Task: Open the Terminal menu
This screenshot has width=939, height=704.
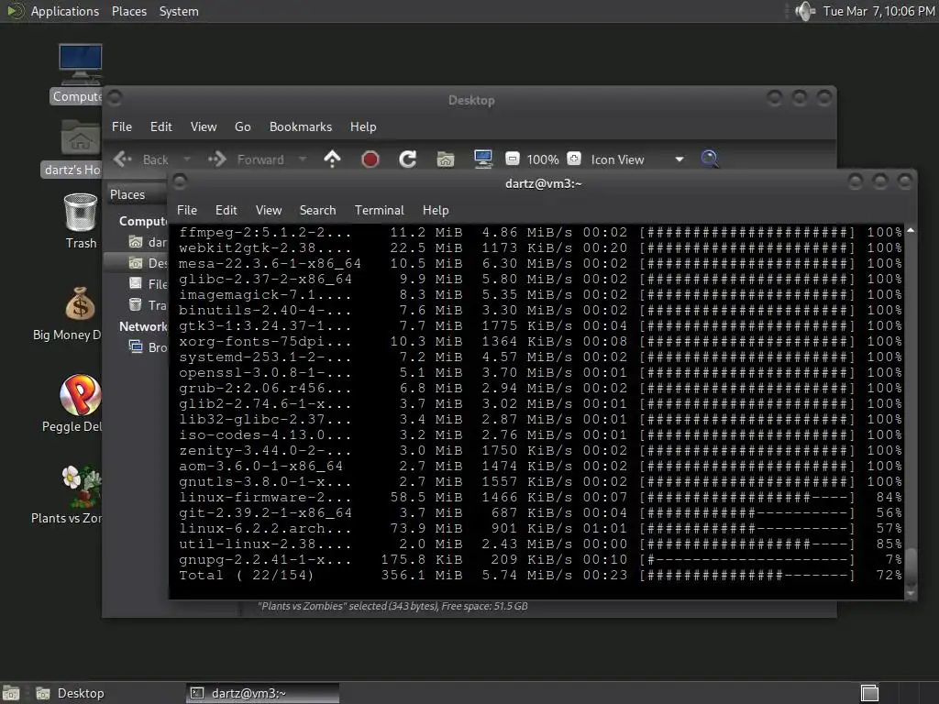Action: pyautogui.click(x=379, y=210)
